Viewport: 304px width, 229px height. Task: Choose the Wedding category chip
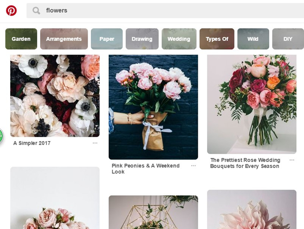pyautogui.click(x=179, y=39)
